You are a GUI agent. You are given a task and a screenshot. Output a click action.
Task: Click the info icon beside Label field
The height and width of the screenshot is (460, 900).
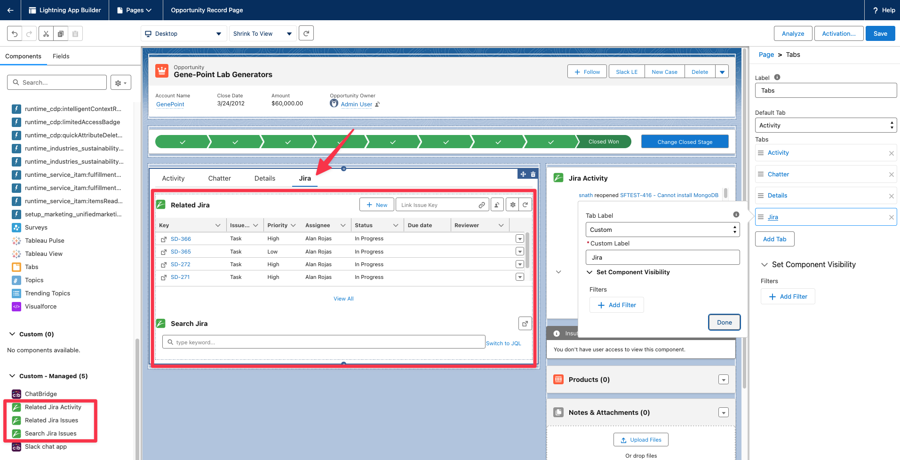[777, 77]
